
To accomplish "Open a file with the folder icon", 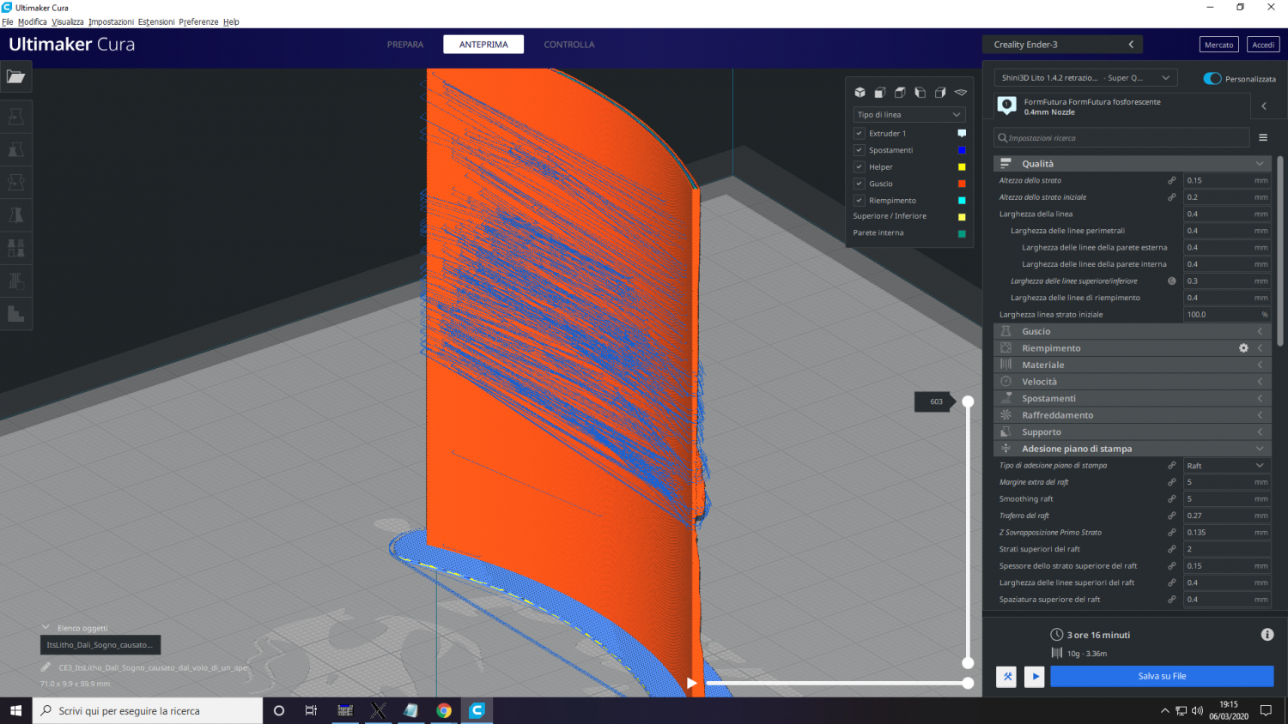I will 16,76.
